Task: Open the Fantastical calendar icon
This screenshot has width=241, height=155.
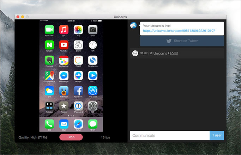Action: [64, 60]
